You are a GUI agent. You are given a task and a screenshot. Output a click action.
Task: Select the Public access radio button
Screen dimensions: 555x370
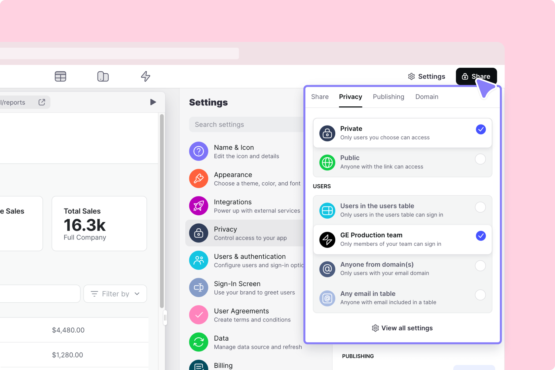click(480, 159)
